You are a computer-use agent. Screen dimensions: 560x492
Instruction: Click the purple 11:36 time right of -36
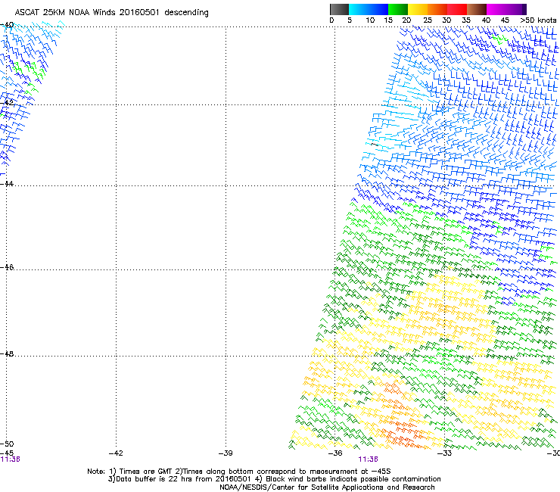click(x=369, y=459)
